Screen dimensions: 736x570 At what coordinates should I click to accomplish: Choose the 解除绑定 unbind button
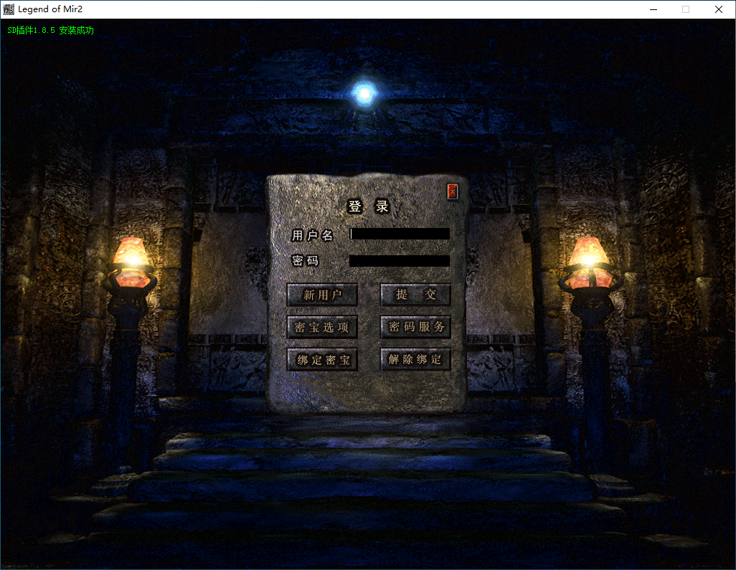415,359
